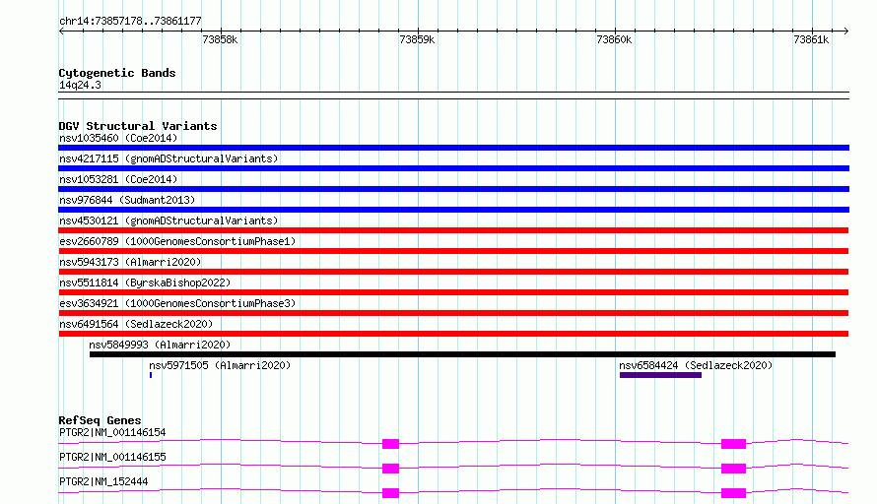877x504 pixels.
Task: Select the 14q24.3 cytogenetic band label
Action: tap(80, 85)
